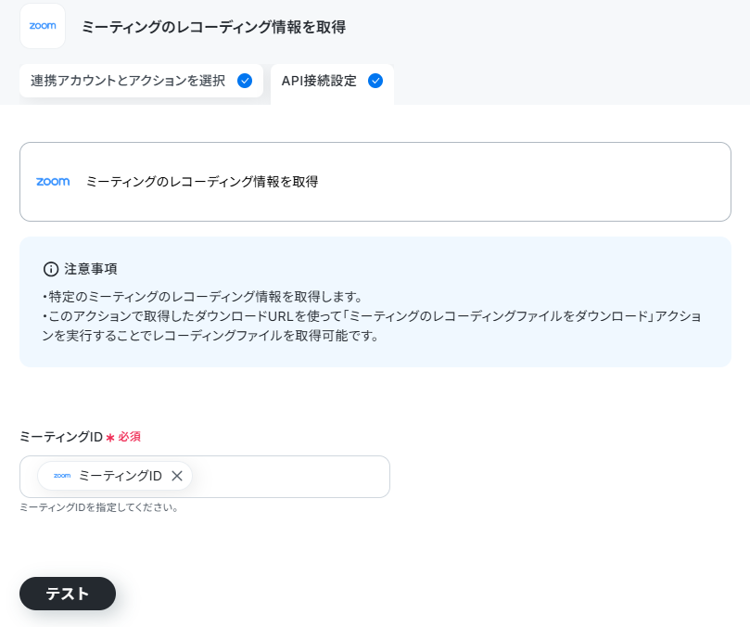
Task: Click the info icon beside 注意事項
Action: [x=51, y=269]
